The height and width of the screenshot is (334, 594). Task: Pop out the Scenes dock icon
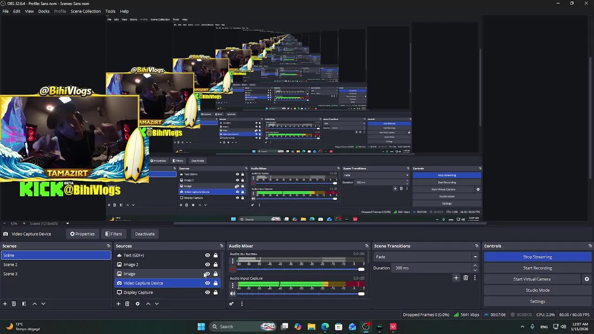point(109,246)
